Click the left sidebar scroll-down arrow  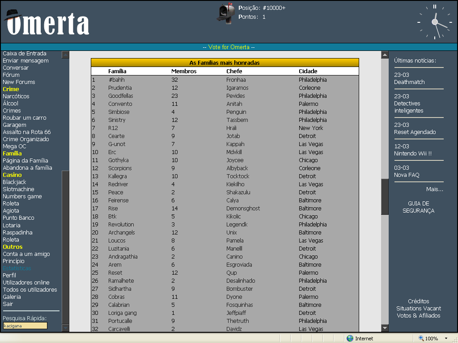click(x=65, y=328)
